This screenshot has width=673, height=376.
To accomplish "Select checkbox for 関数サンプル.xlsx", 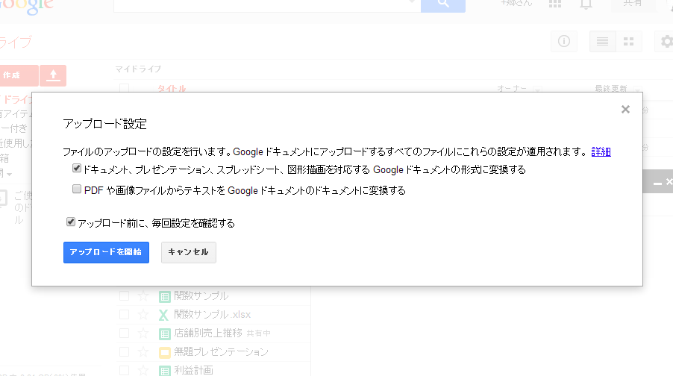I will [x=124, y=315].
